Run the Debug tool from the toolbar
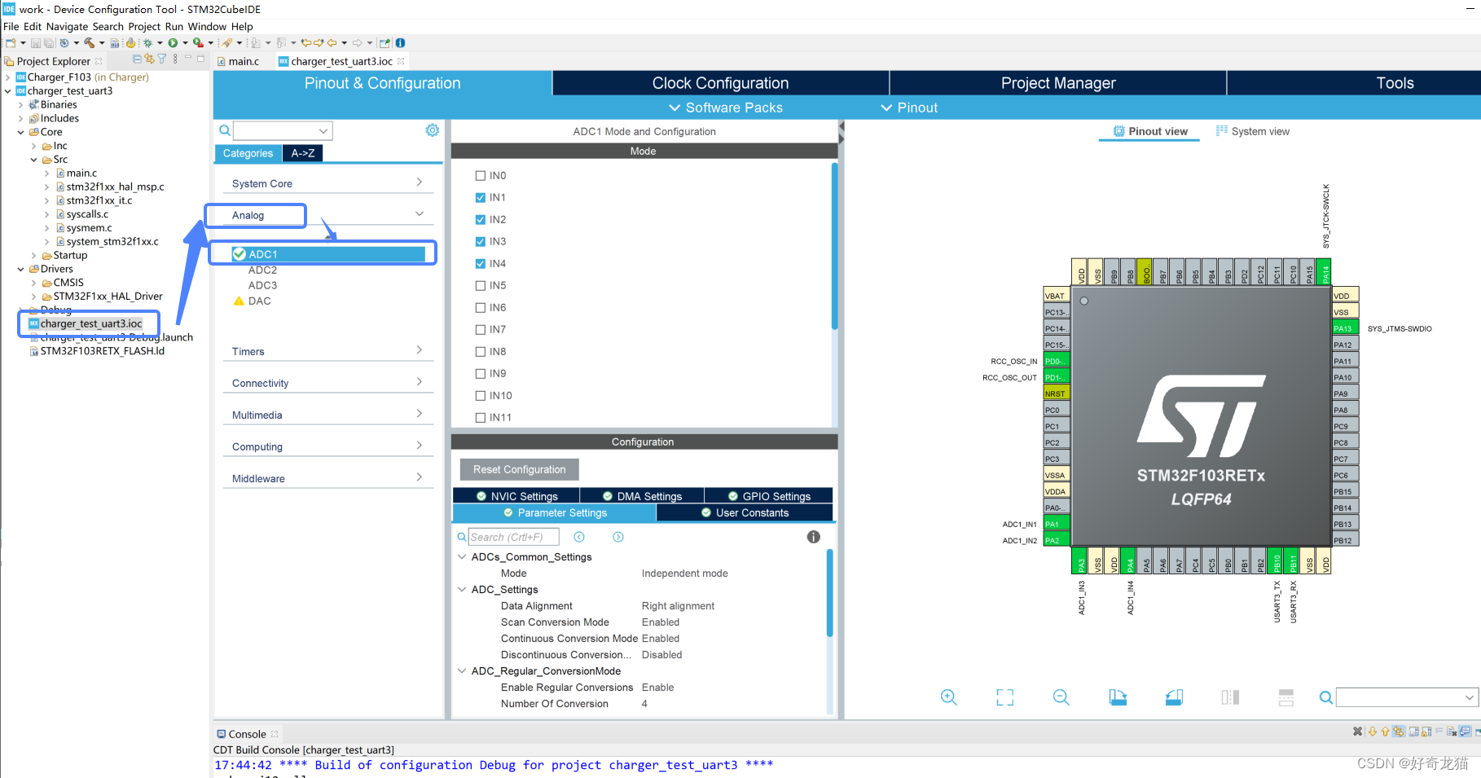The image size is (1481, 778). 147,42
